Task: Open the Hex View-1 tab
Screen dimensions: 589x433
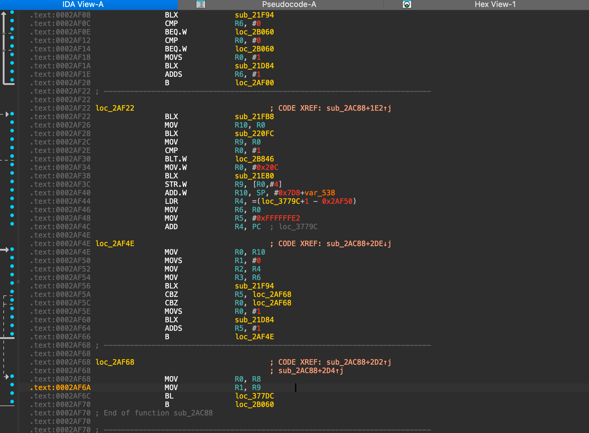Action: [495, 4]
